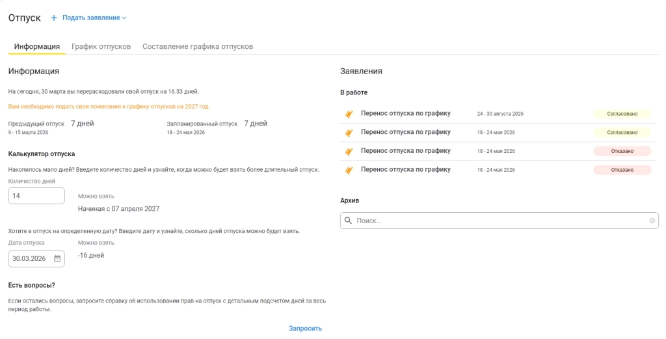Focus the Количество дней input field
Screen dimensions: 666x339
(36, 196)
